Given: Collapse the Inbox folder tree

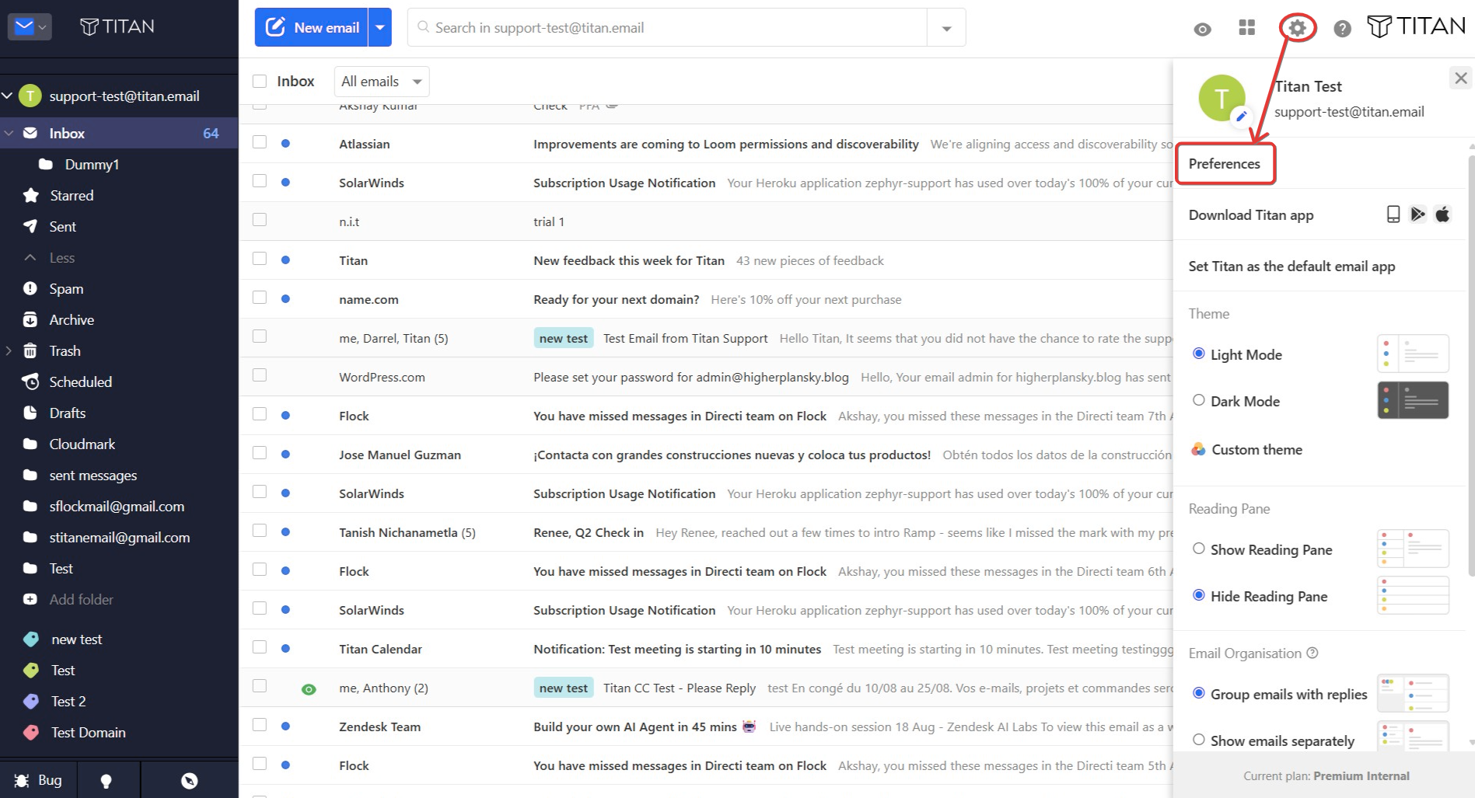Looking at the screenshot, I should pos(9,134).
